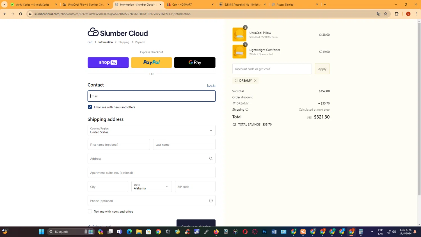The image size is (421, 237).
Task: Remove the DREAMY discount code
Action: coord(255,81)
